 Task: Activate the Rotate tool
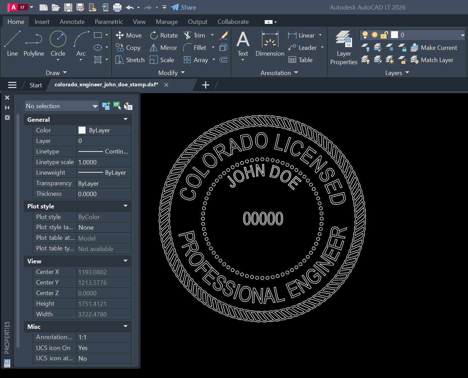click(x=164, y=35)
